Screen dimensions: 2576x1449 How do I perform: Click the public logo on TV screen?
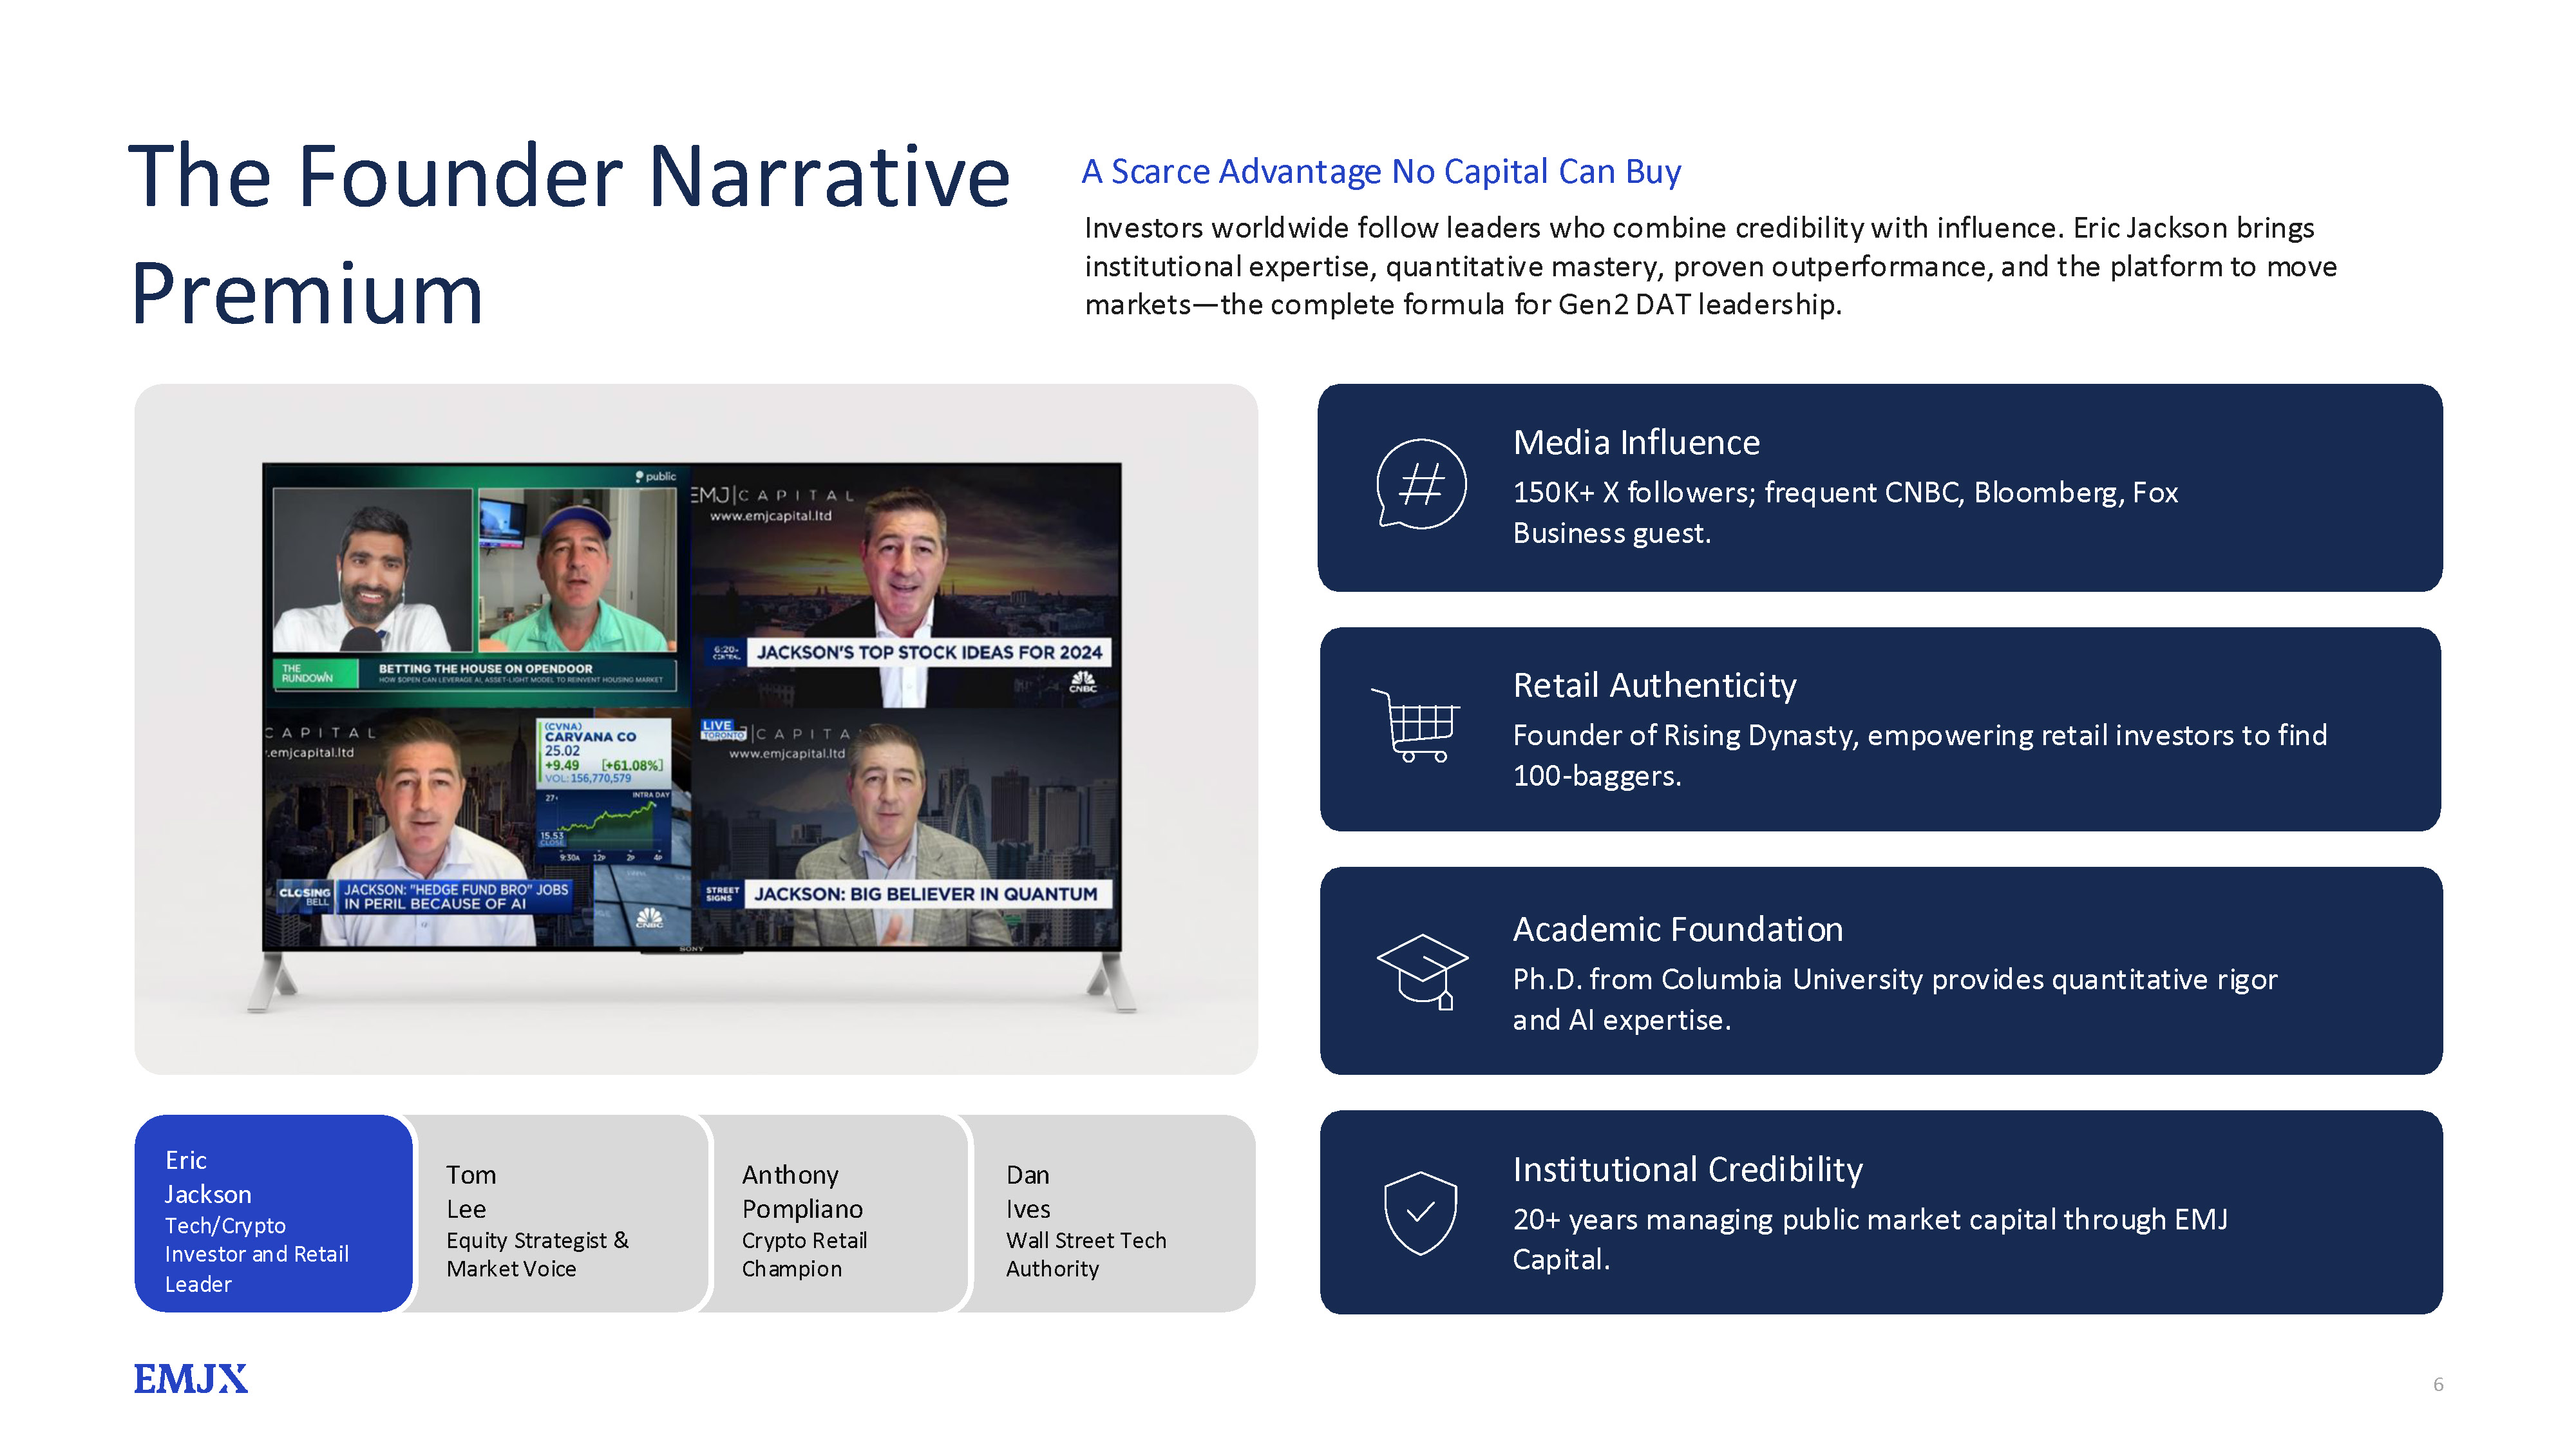(656, 477)
